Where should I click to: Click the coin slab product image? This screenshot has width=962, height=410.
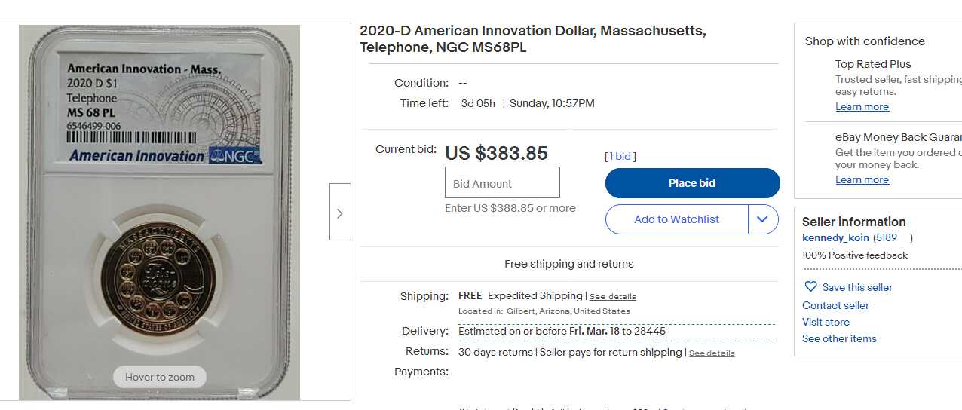point(159,213)
